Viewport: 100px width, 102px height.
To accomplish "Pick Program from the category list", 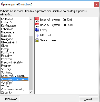I will 6,66.
